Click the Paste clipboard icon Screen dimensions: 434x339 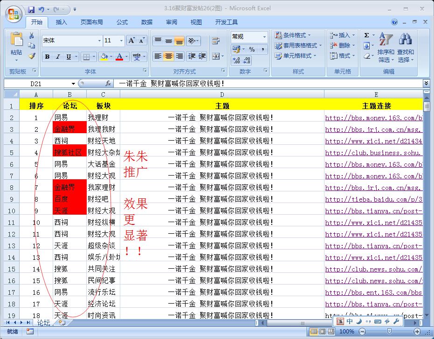16,39
